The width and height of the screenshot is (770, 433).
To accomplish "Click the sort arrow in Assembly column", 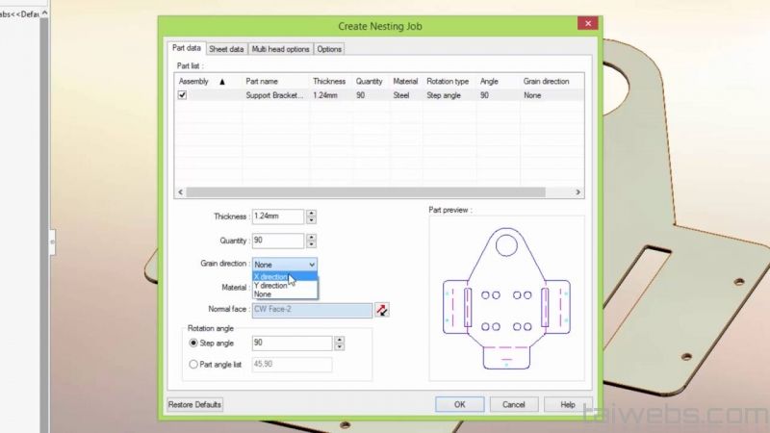I will (x=222, y=82).
